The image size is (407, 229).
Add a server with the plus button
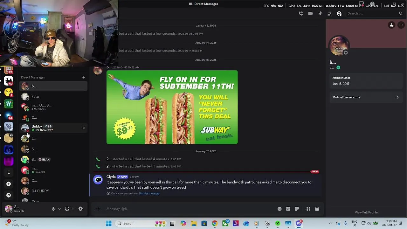9,184
